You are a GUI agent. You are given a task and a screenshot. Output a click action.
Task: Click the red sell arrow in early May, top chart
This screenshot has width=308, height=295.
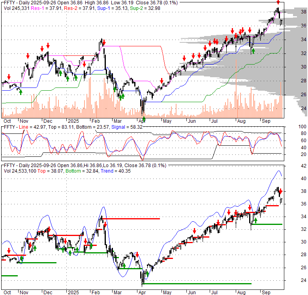[162, 81]
